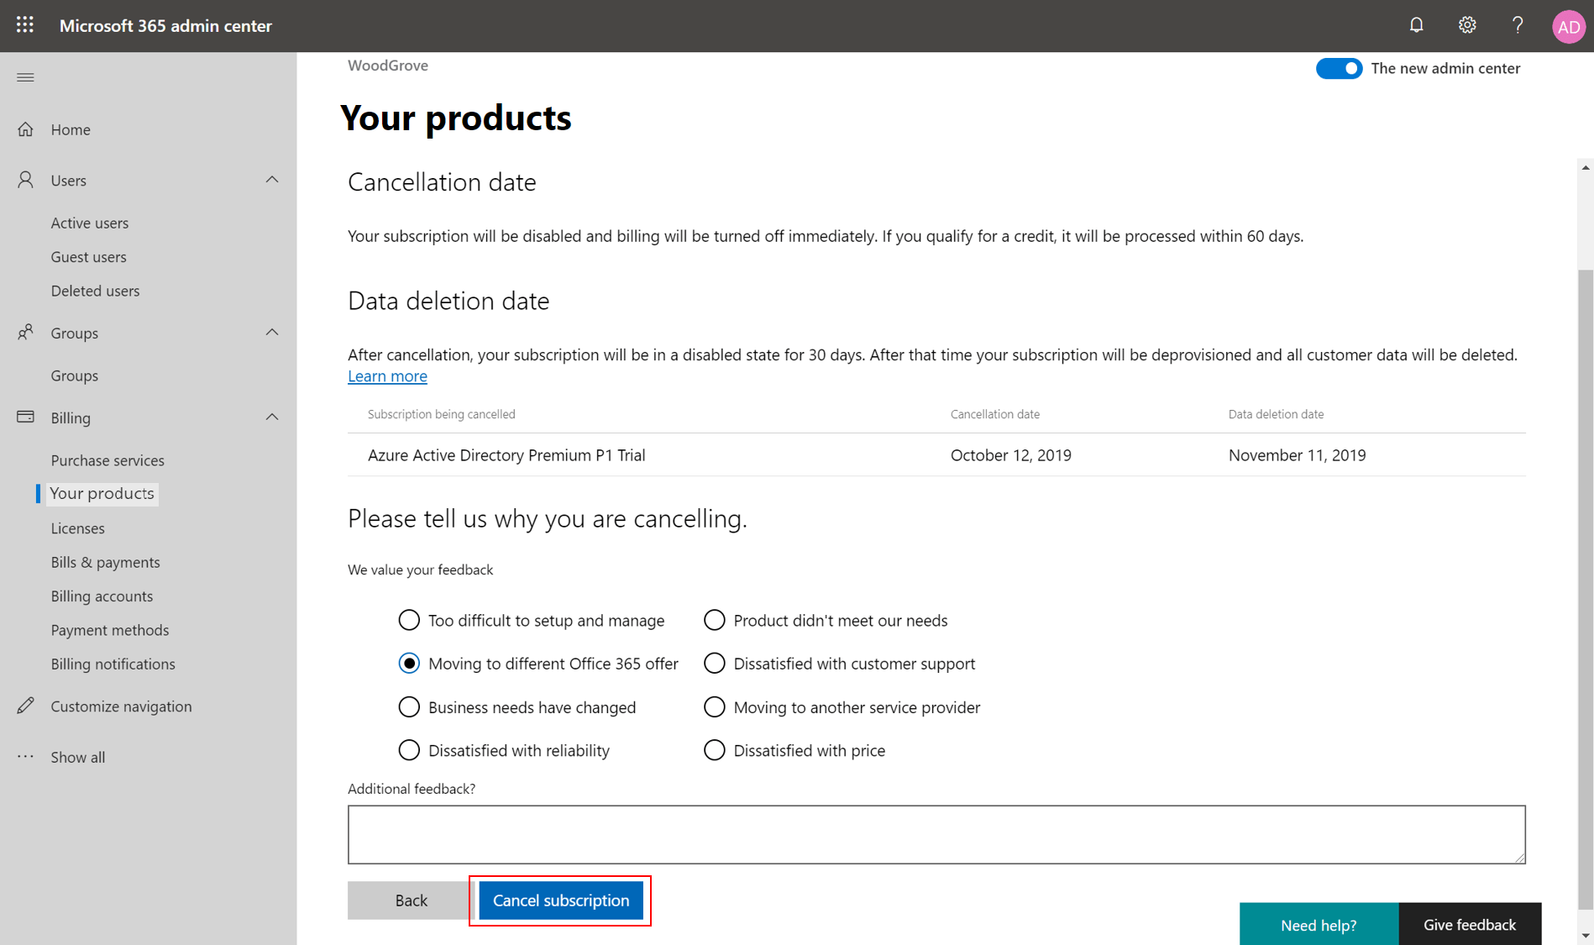Select the Home icon in the sidebar

(x=27, y=129)
